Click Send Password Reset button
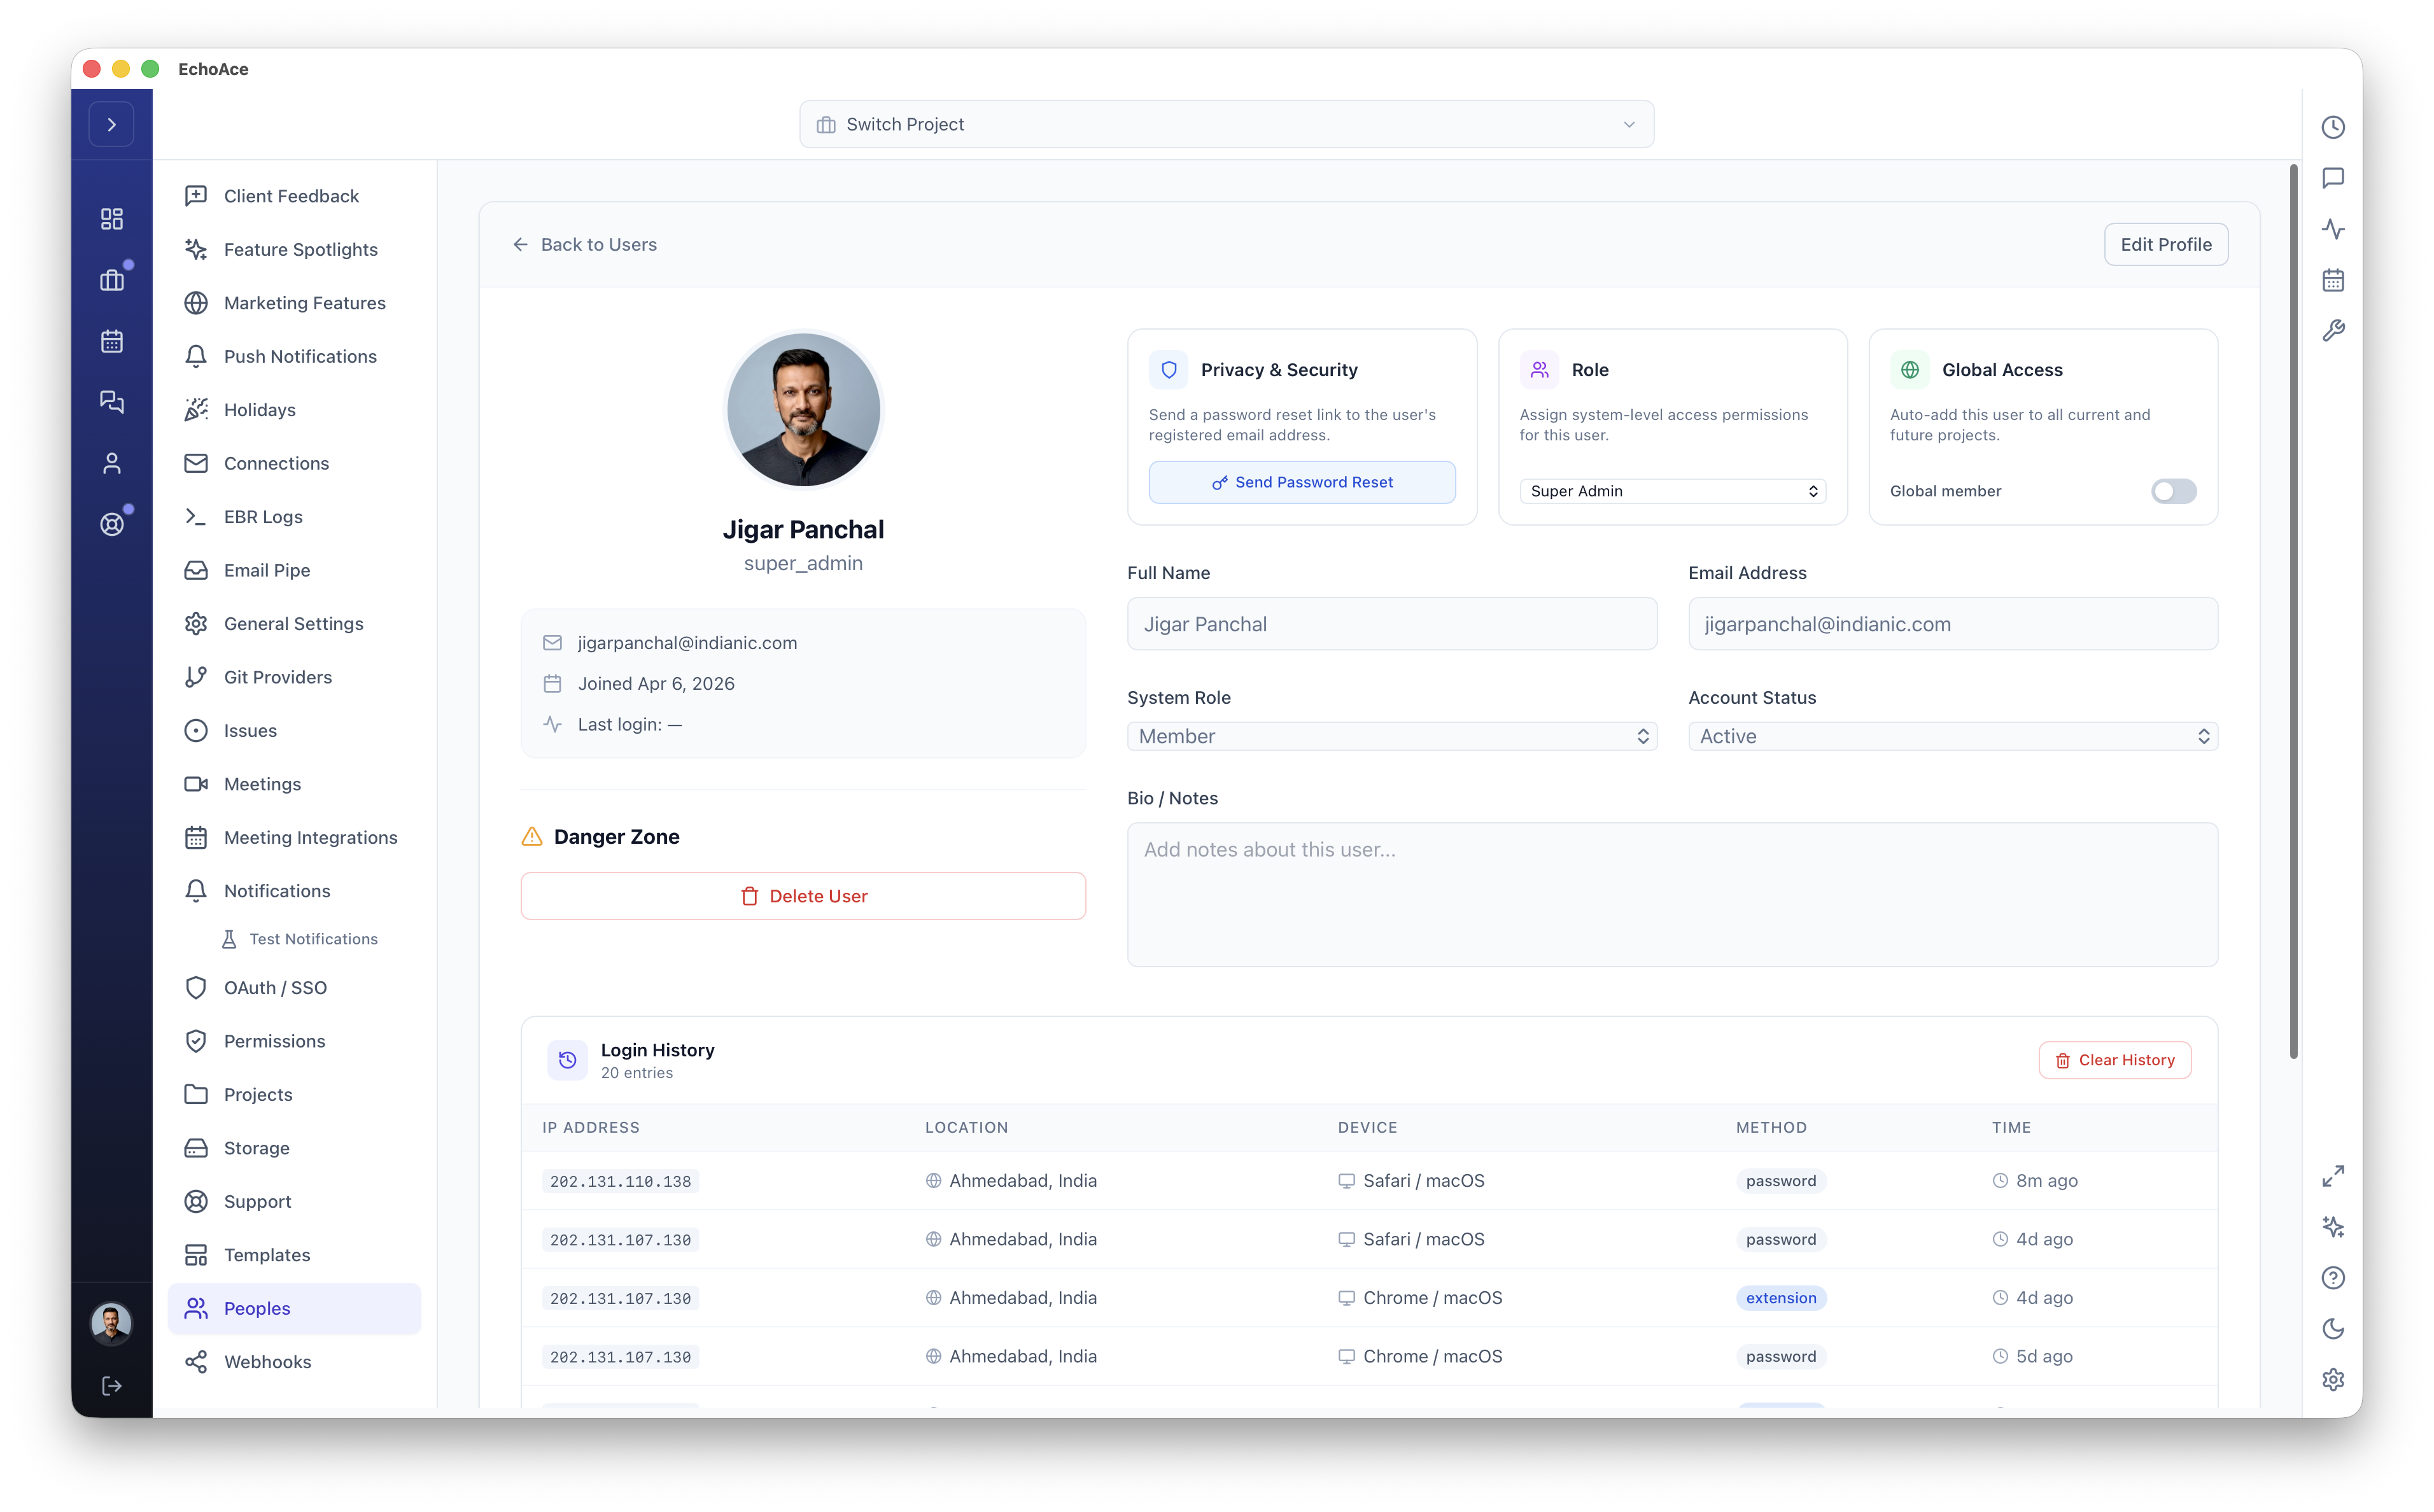The image size is (2434, 1512). [x=1301, y=483]
